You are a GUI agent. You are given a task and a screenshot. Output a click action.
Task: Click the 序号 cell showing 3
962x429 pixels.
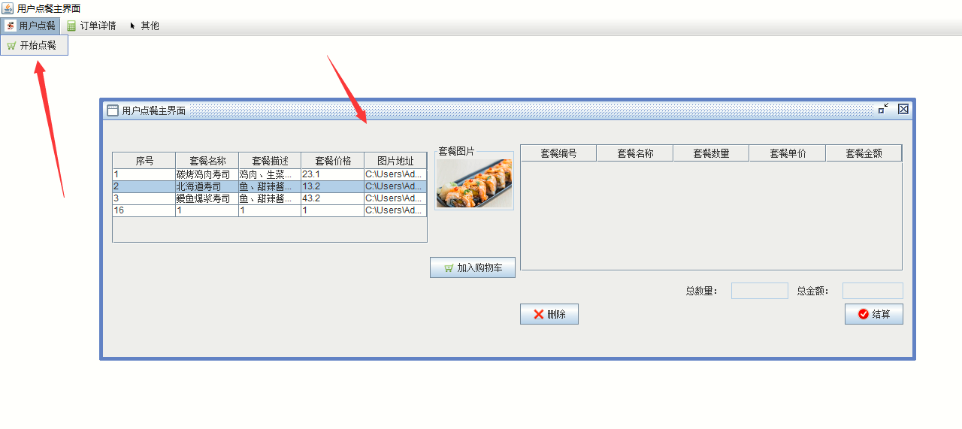click(144, 198)
